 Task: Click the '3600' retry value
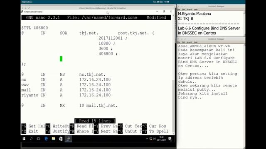[x=103, y=48]
